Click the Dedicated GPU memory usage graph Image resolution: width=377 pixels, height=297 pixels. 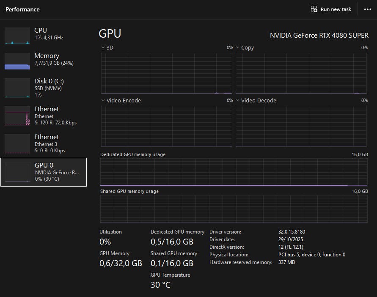click(x=234, y=172)
